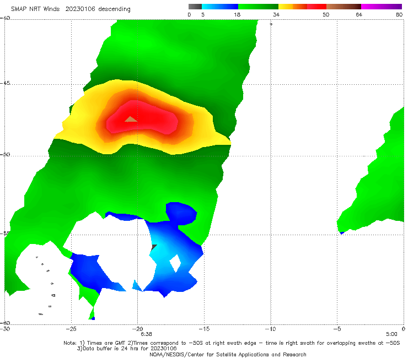Screen dimensions: 408x358
Task: Click the '-50' latitude axis label
Action: click(5, 154)
